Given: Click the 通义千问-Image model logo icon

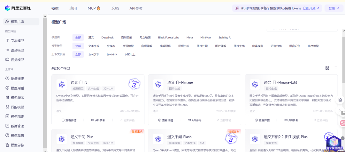Looking at the screenshot, I should [x=158, y=85].
